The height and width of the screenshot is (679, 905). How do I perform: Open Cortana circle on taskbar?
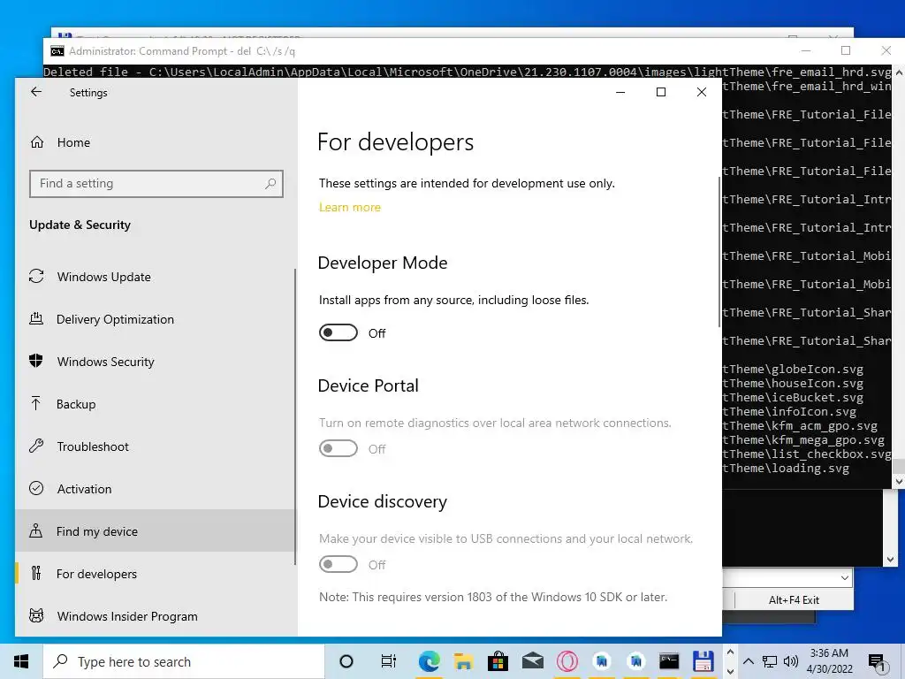tap(346, 661)
